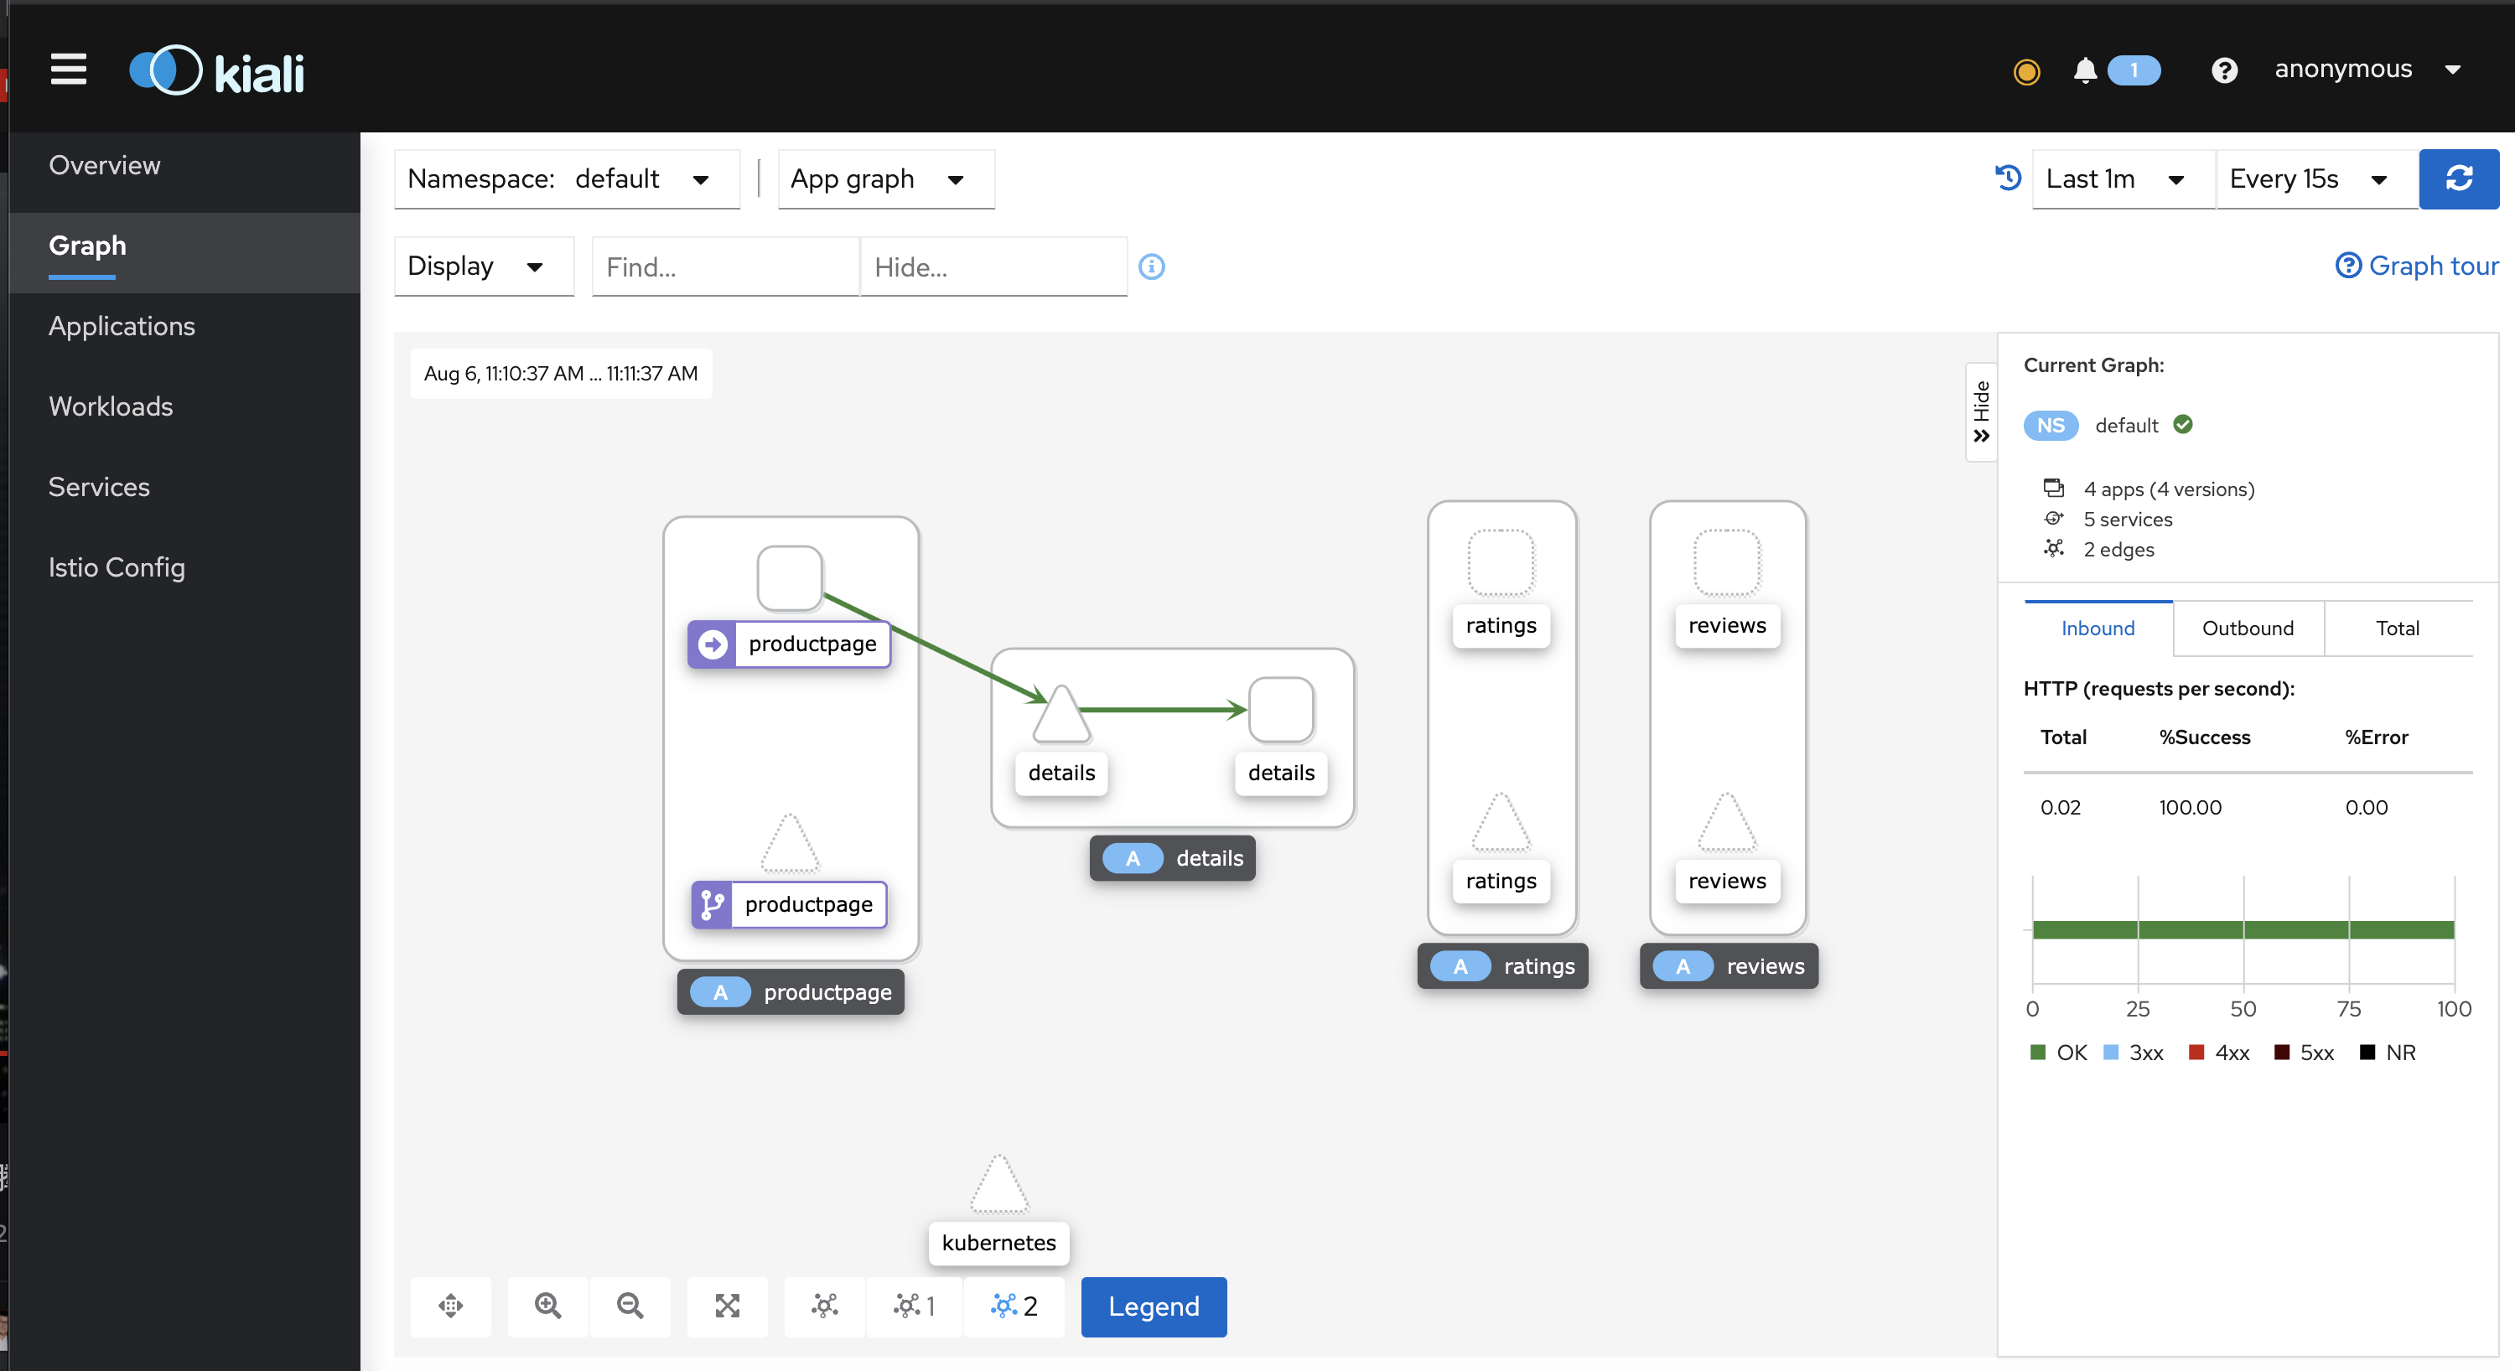Switch to the Outbound tab
This screenshot has height=1371, width=2515.
[x=2248, y=628]
